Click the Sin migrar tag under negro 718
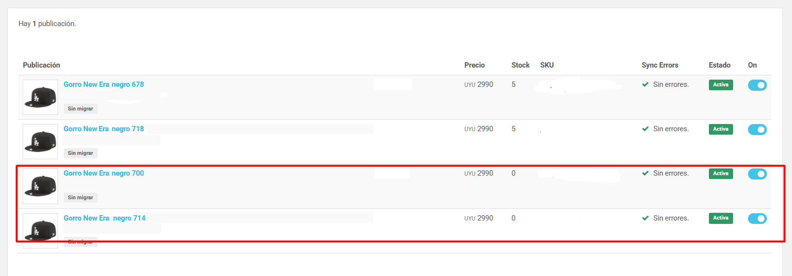 pos(81,153)
